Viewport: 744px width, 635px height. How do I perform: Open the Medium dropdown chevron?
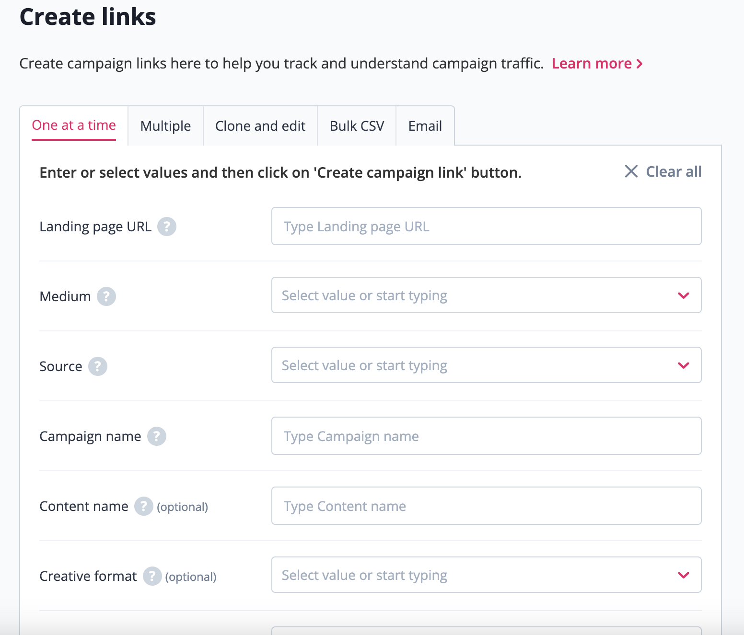tap(683, 295)
